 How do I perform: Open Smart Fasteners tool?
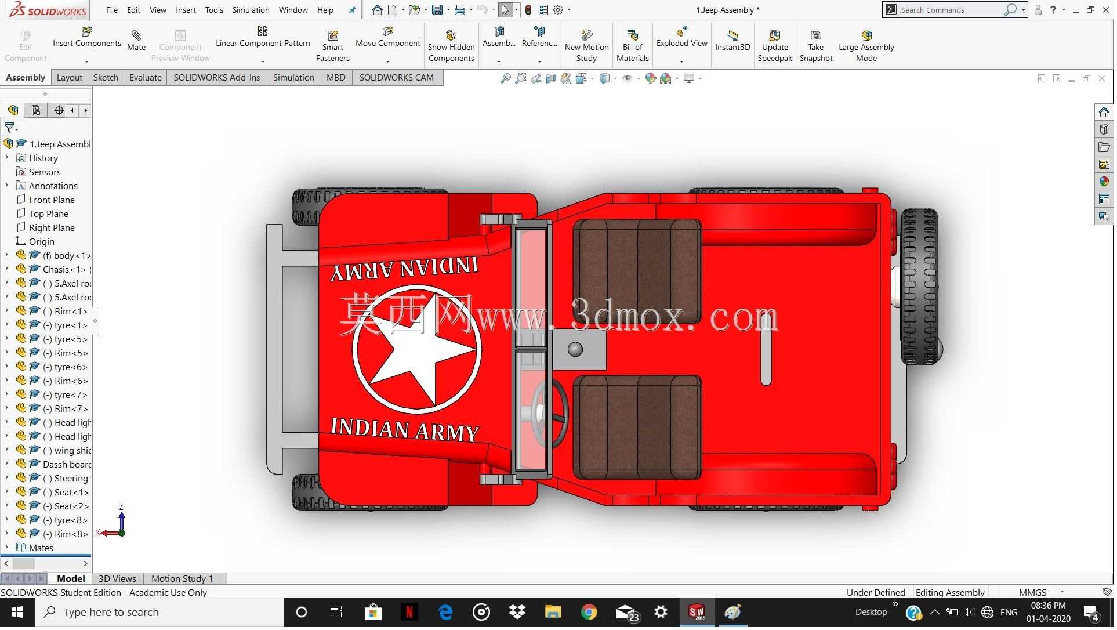[333, 46]
